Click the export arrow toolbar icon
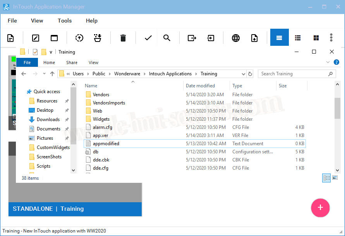 click(x=192, y=38)
